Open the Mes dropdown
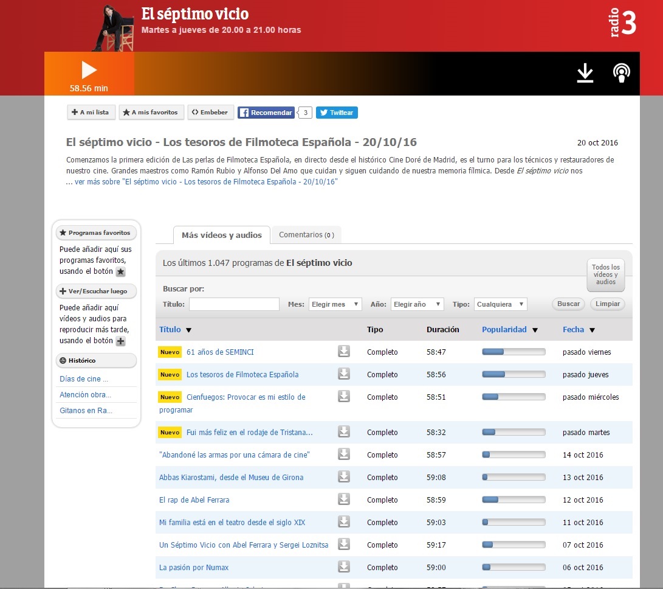The image size is (663, 589). click(x=335, y=304)
